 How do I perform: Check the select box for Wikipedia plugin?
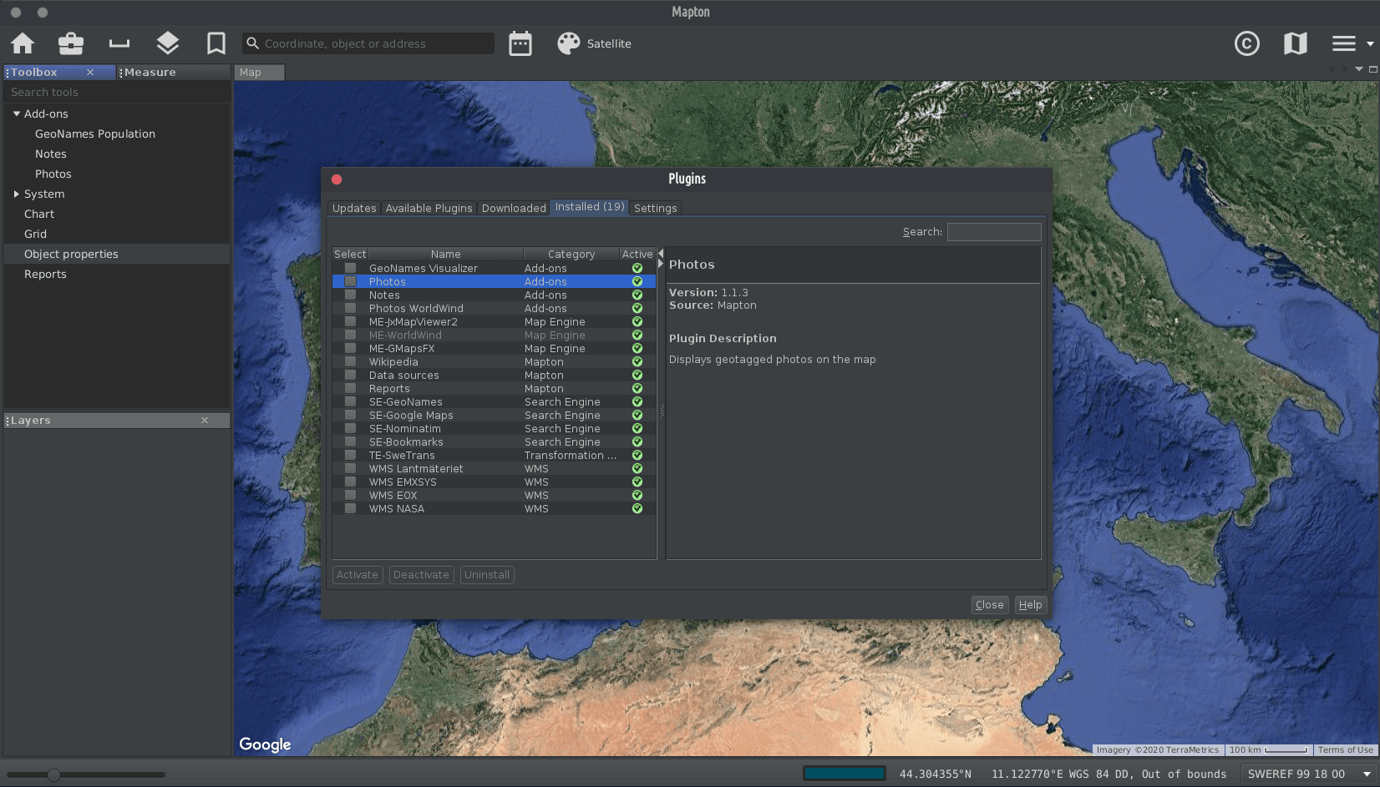pyautogui.click(x=351, y=361)
